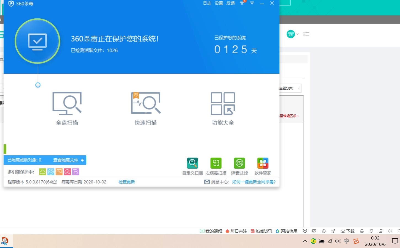Screen dimensions: 400x248
Task: Collapse the quarantine panel arrow
Action: pos(82,160)
